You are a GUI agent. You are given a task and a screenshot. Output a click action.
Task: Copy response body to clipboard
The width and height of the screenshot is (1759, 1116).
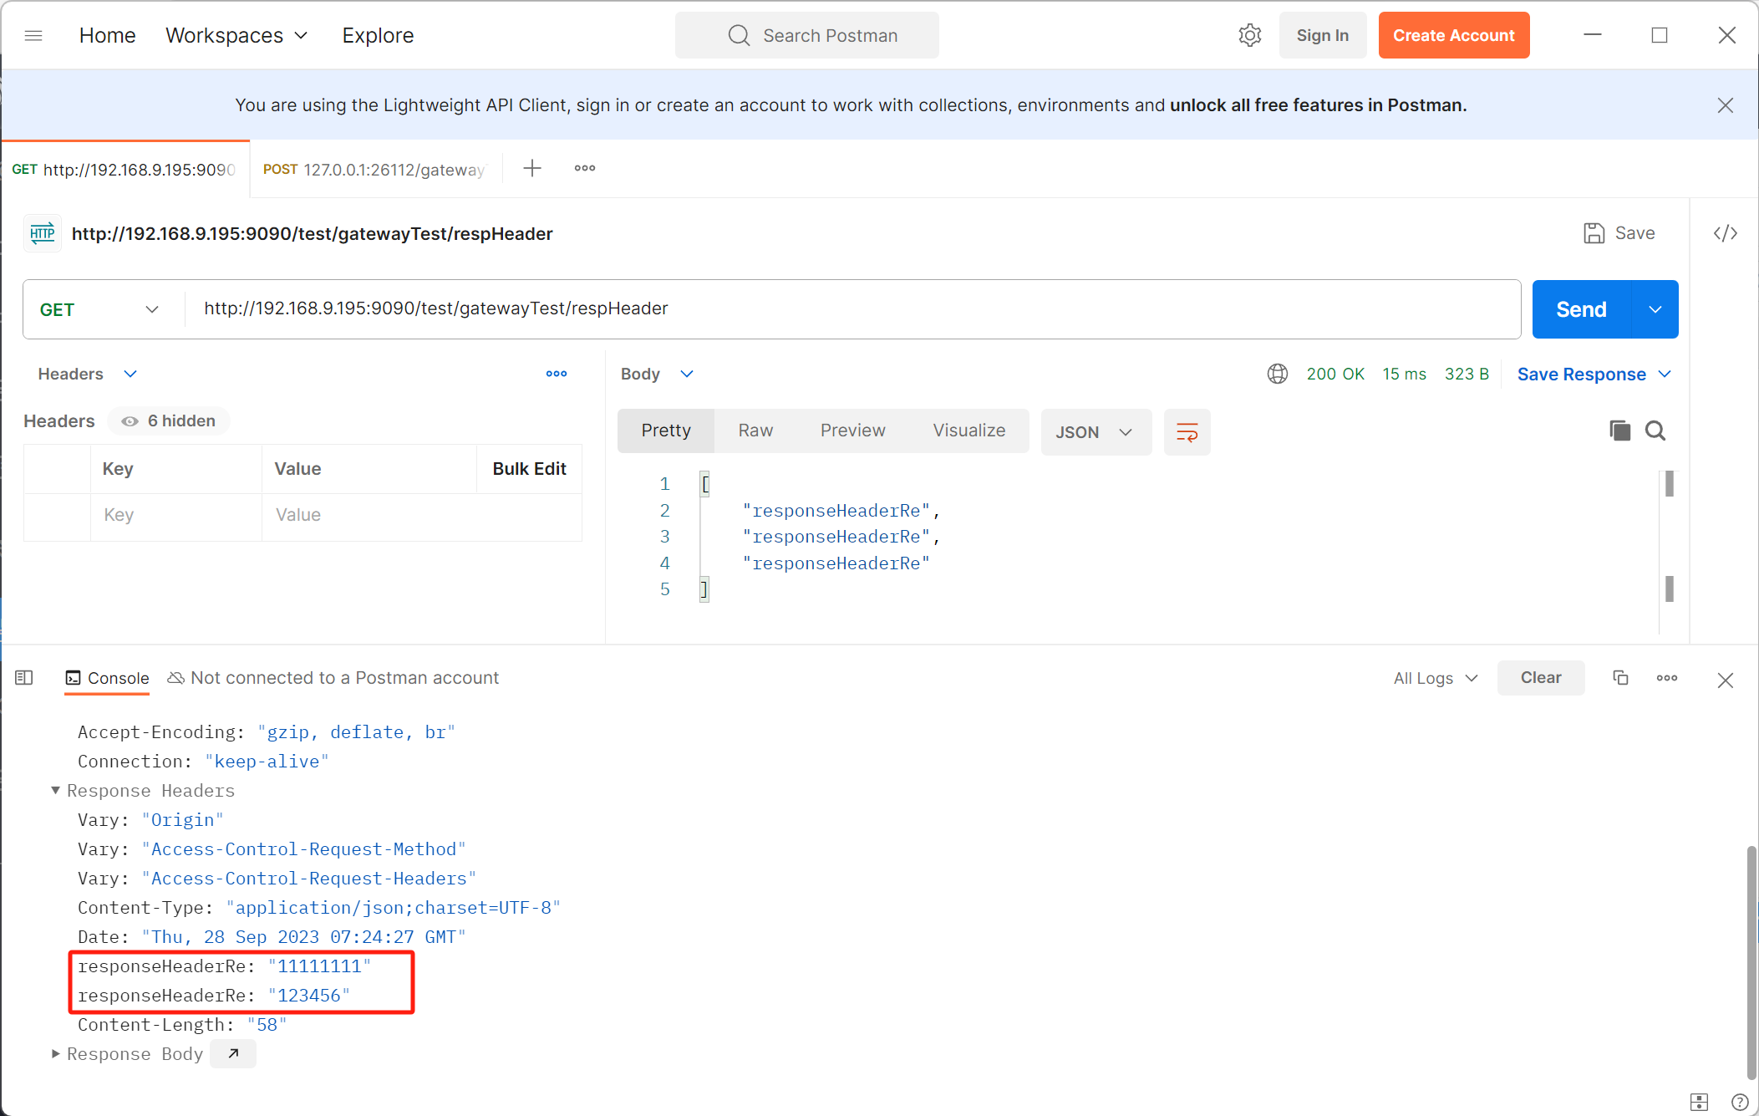pyautogui.click(x=1619, y=431)
